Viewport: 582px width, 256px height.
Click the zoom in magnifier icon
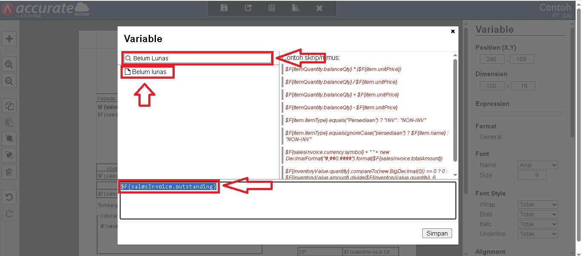tap(9, 64)
